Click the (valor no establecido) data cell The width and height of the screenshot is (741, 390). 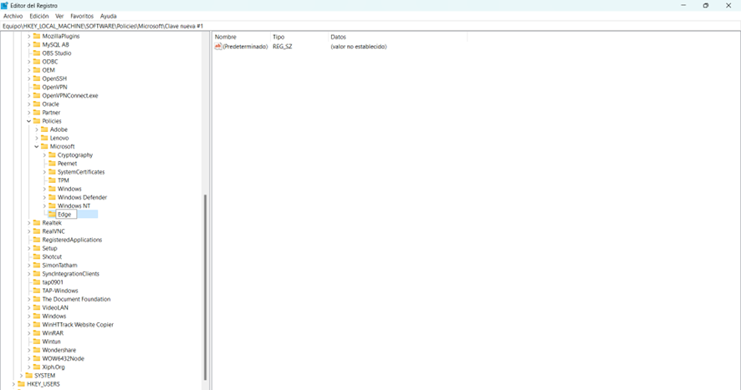359,46
